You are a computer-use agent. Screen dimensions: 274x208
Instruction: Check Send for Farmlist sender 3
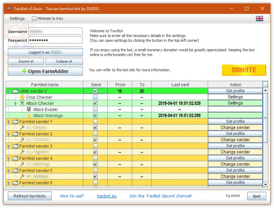pos(95,146)
